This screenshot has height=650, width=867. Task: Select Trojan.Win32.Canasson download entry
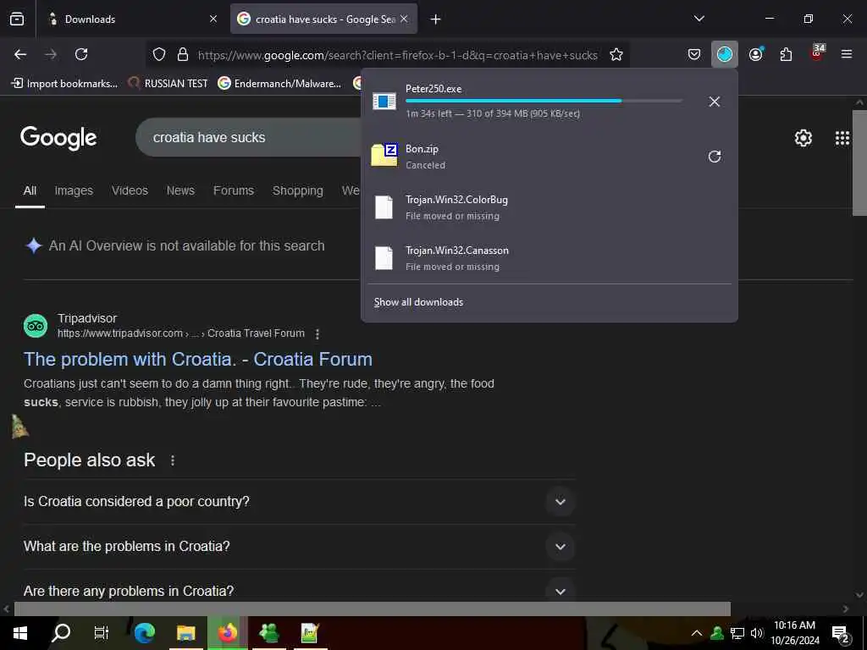tap(549, 258)
